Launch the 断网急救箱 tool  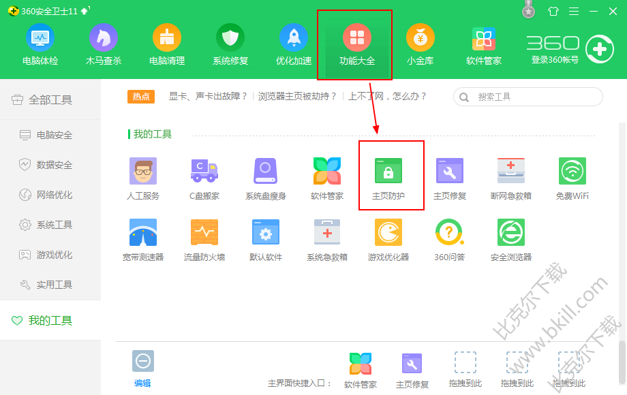coord(511,178)
